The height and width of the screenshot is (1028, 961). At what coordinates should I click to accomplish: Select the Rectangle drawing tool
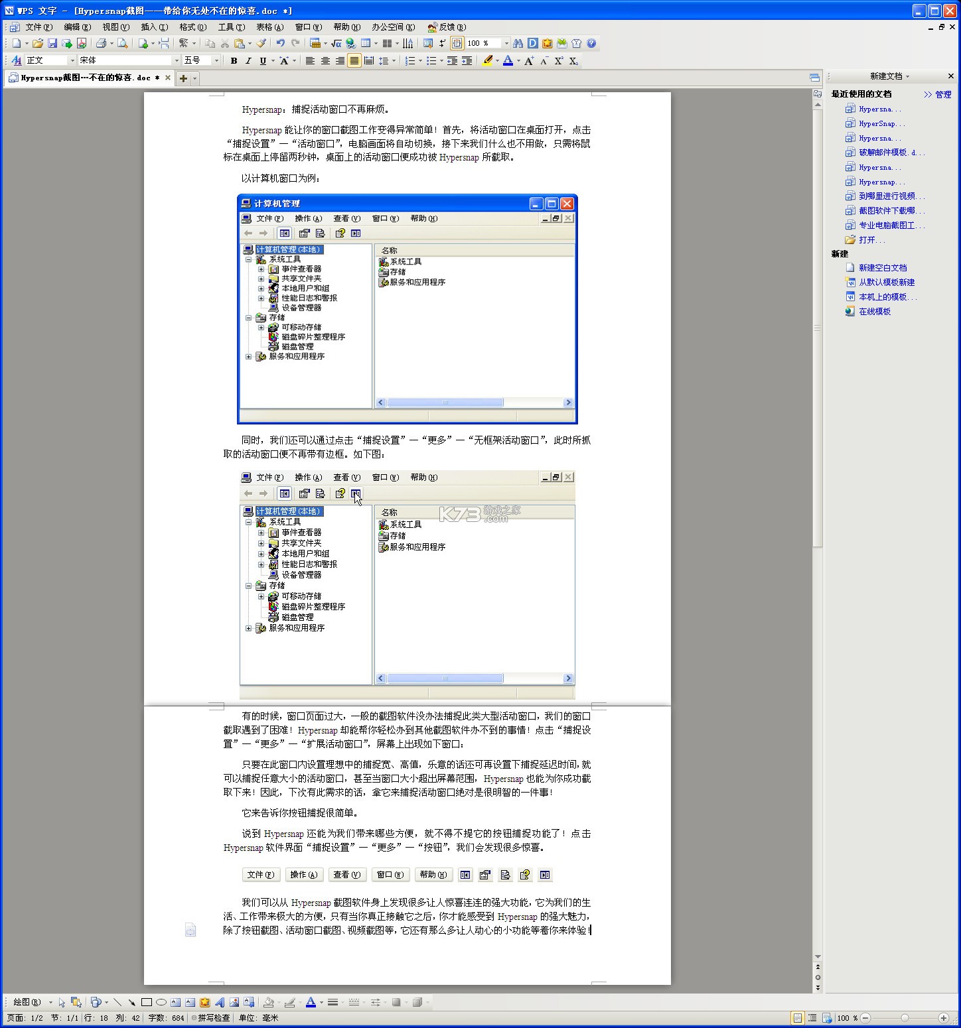pos(147,1002)
